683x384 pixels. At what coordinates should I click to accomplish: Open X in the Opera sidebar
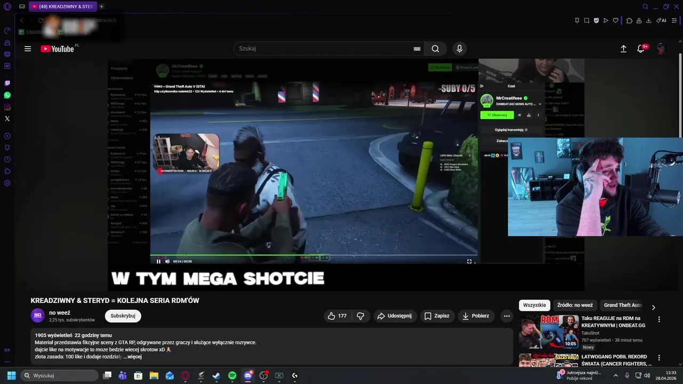[7, 118]
